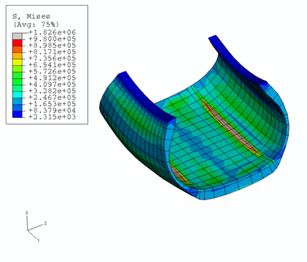The width and height of the screenshot is (307, 262).
Task: Select the dark blue upper-right flange
Action: [237, 60]
